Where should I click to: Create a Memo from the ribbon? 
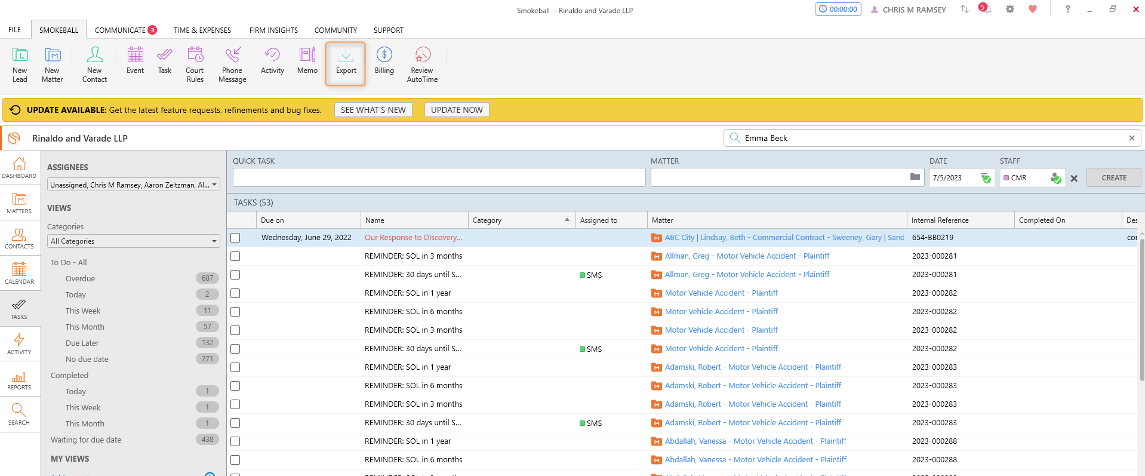tap(307, 61)
